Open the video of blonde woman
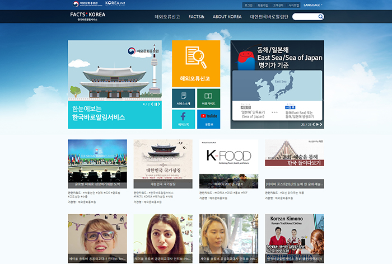Screen dimensions: 392x264 [x=228, y=238]
